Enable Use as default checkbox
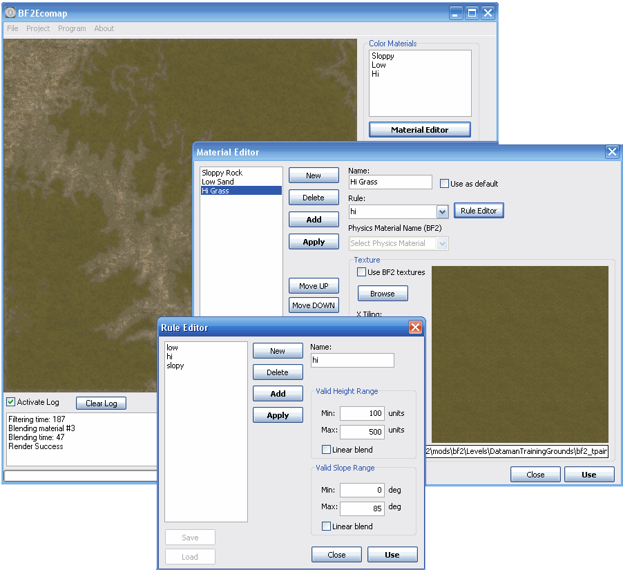The image size is (623, 570). (445, 184)
